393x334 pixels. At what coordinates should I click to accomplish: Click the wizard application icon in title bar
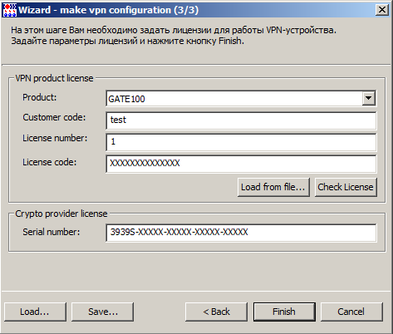tap(9, 10)
